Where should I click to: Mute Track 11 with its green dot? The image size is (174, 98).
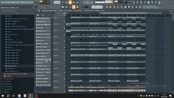[64, 85]
